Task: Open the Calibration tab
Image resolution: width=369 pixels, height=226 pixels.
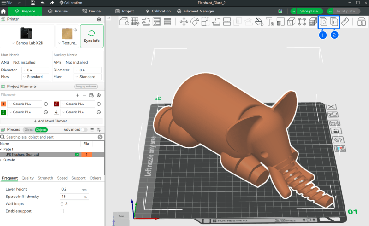Action: point(158,11)
